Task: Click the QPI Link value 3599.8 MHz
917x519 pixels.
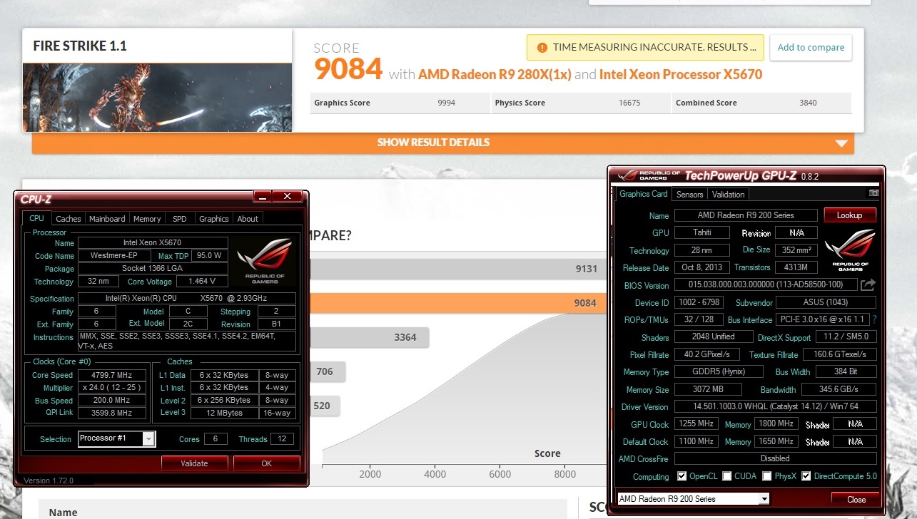Action: pyautogui.click(x=113, y=413)
